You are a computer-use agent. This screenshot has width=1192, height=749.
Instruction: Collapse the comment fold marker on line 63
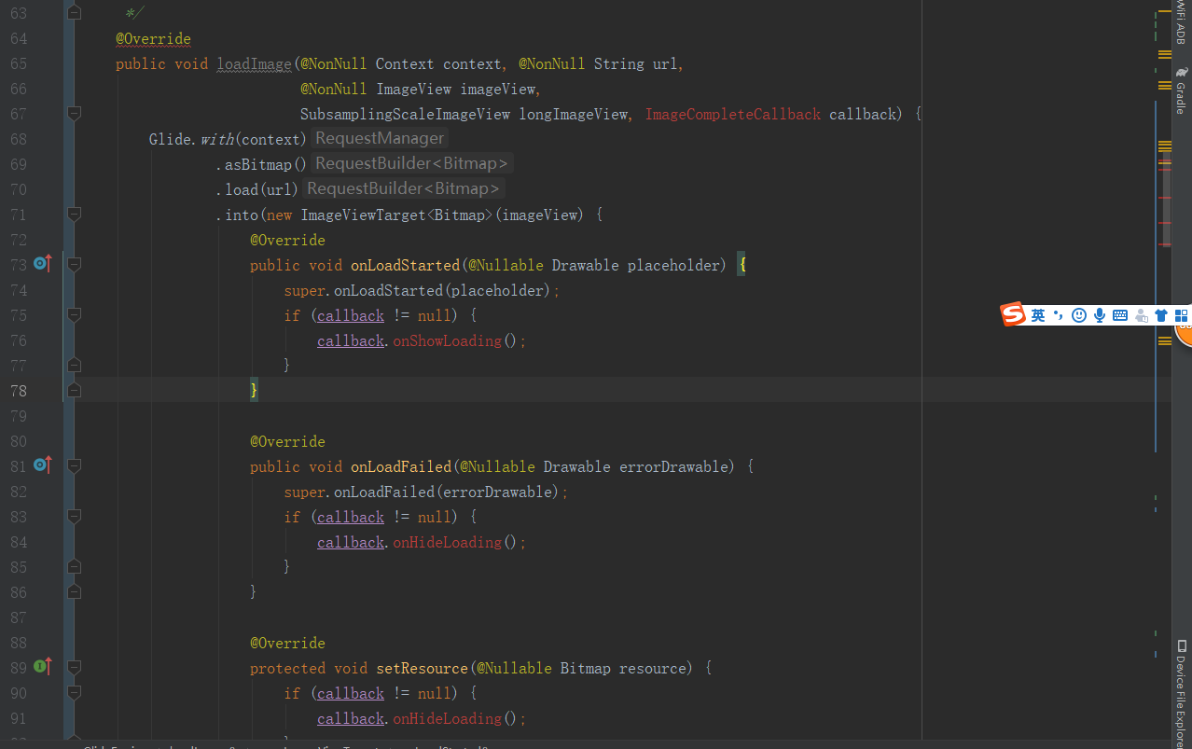(75, 13)
